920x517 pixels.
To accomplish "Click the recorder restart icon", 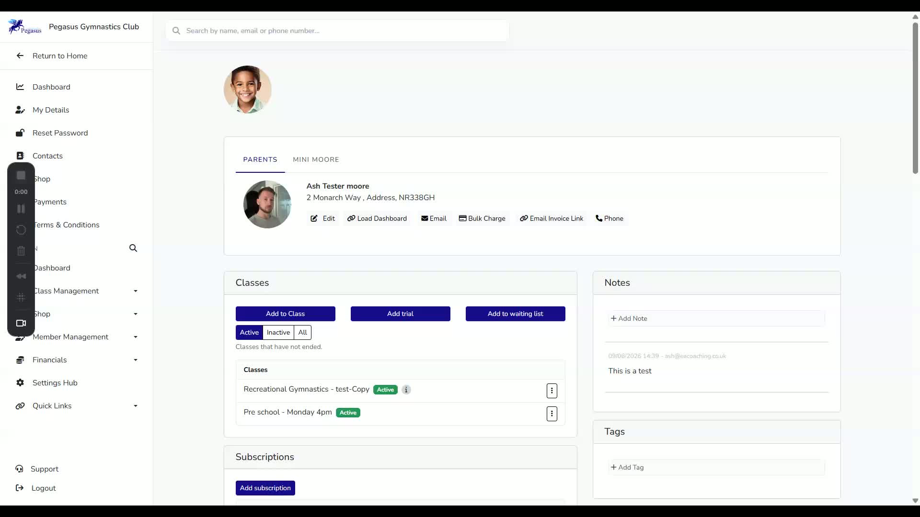I will coord(21,230).
